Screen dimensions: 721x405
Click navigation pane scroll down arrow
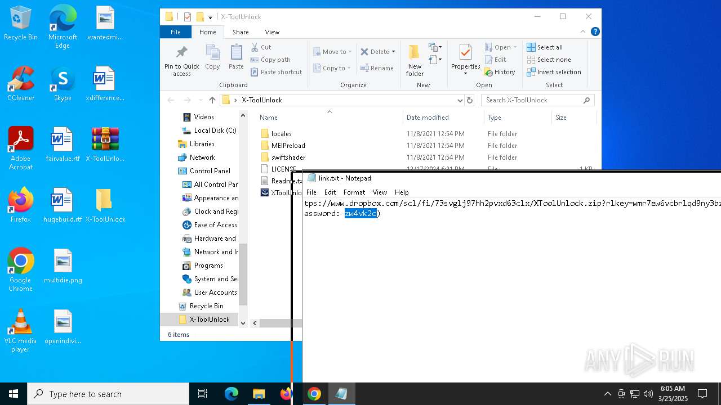[243, 323]
